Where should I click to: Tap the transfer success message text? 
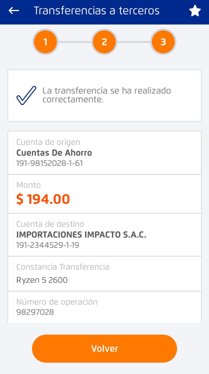(x=107, y=95)
